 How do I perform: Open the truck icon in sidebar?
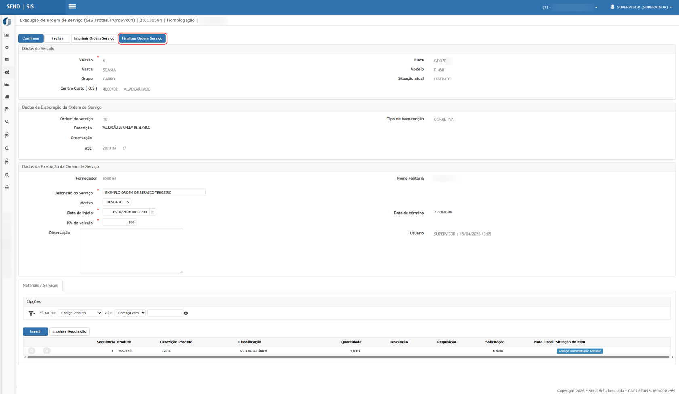7,97
